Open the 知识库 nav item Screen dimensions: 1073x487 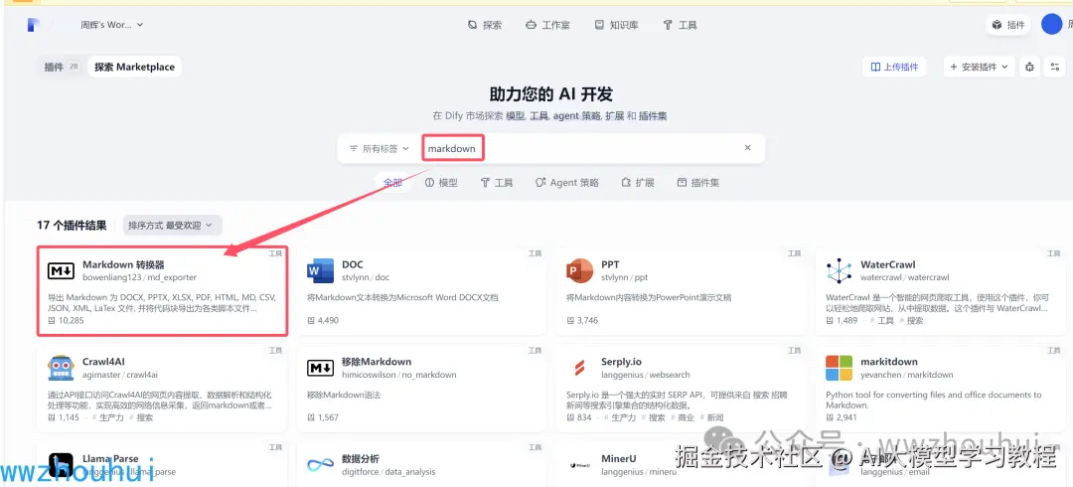point(616,25)
